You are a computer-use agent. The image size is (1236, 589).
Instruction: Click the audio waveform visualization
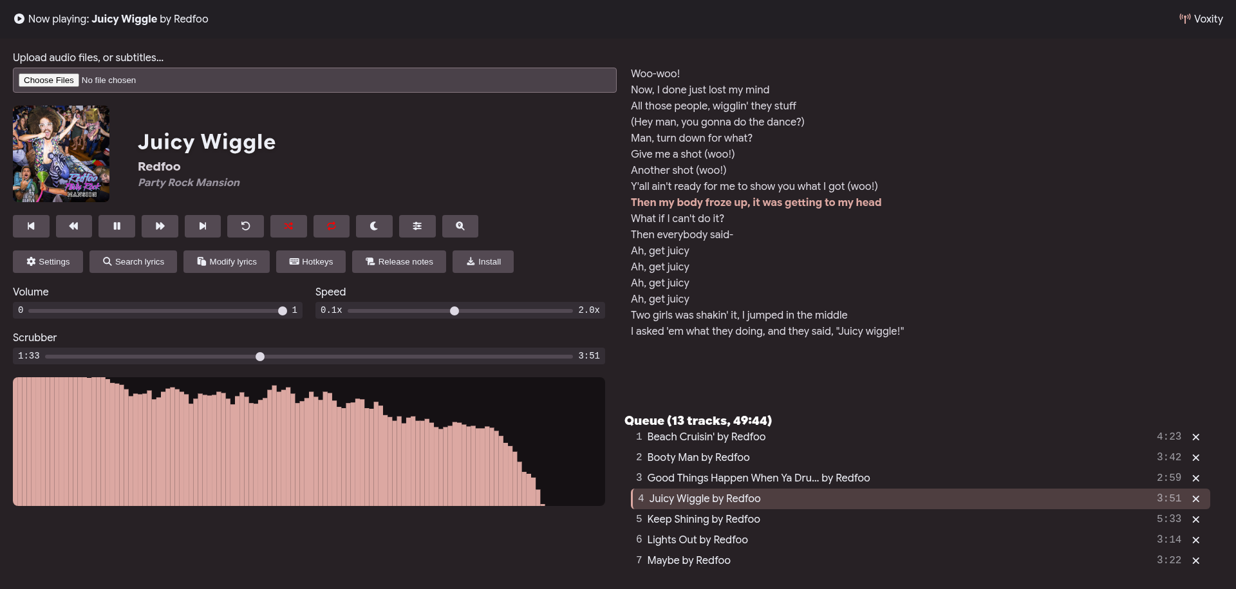point(309,442)
